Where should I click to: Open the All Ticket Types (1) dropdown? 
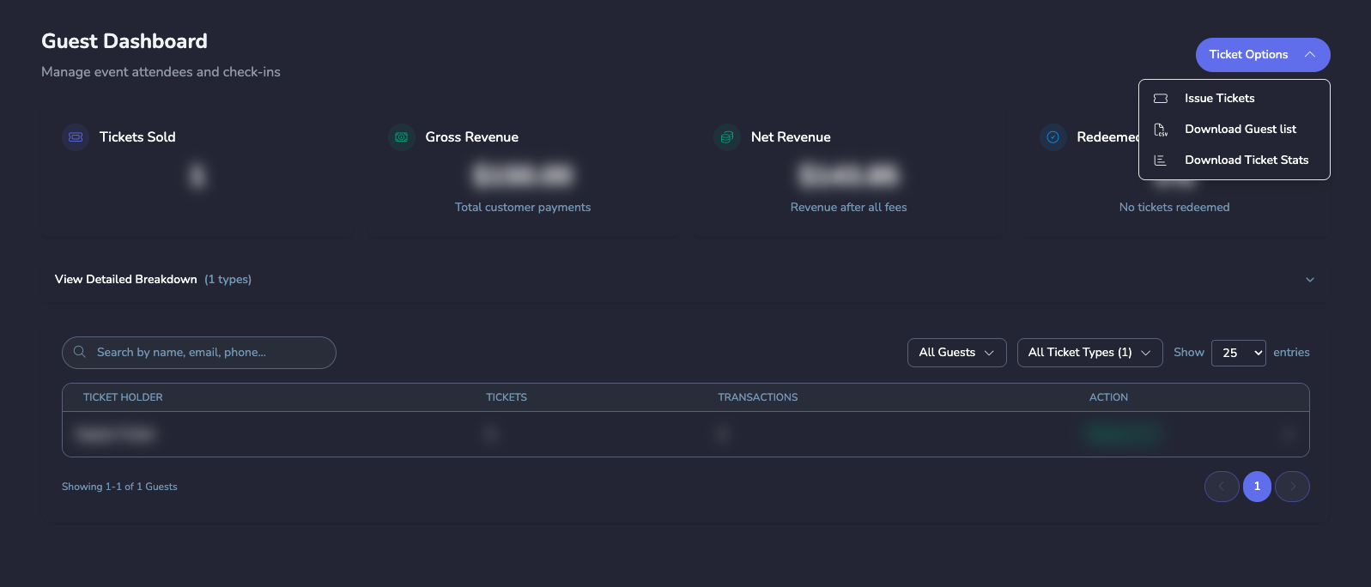pyautogui.click(x=1089, y=353)
